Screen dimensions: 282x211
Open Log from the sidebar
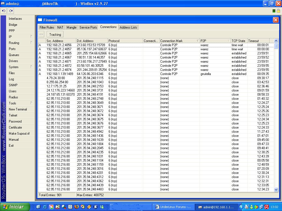click(20, 79)
